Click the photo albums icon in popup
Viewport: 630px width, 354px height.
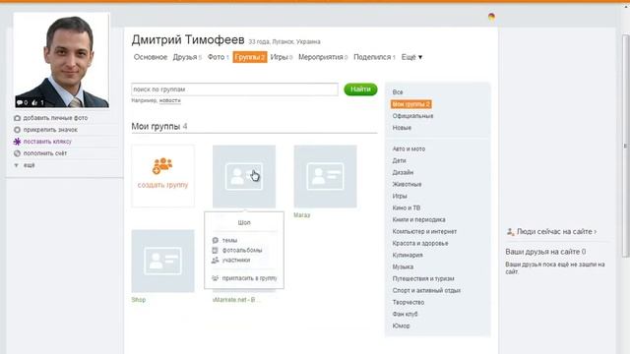[216, 250]
